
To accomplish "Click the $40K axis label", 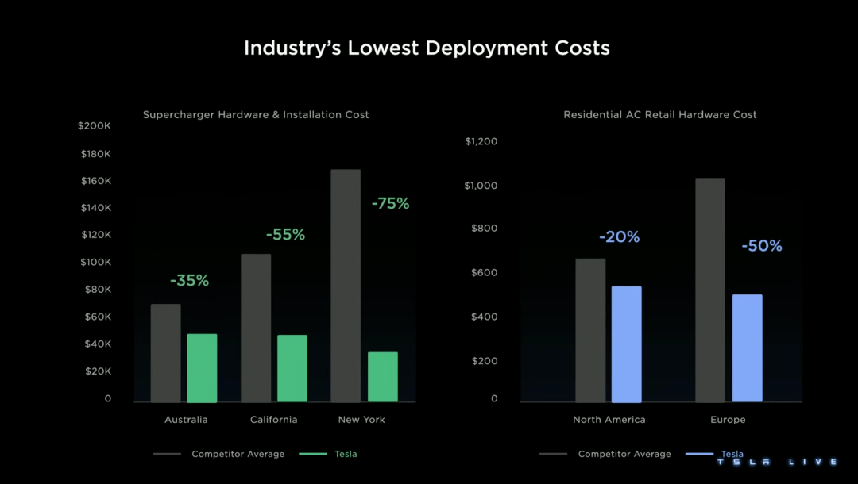I will [x=98, y=344].
